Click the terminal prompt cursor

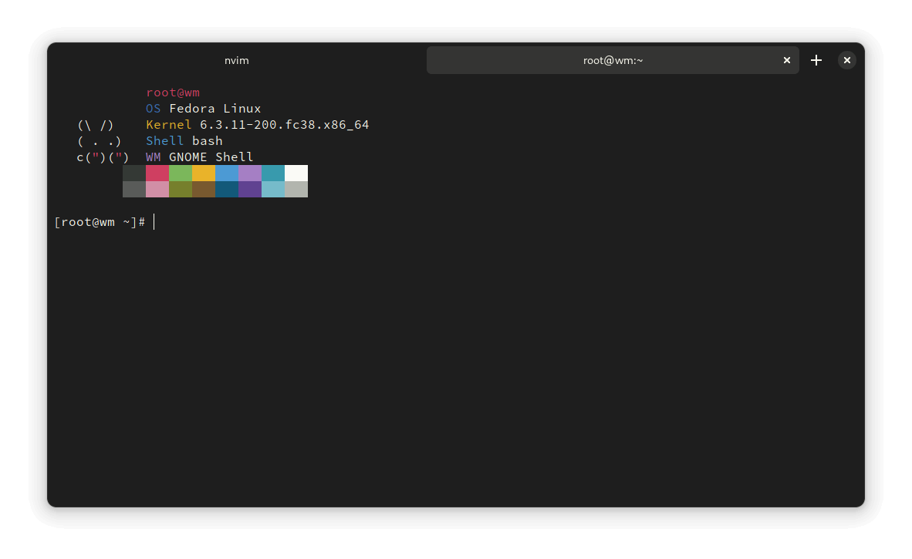click(x=153, y=222)
